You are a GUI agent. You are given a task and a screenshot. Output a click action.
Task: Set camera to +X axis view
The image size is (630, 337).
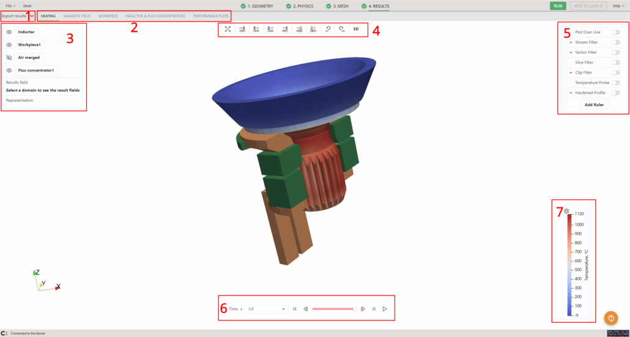tap(242, 29)
